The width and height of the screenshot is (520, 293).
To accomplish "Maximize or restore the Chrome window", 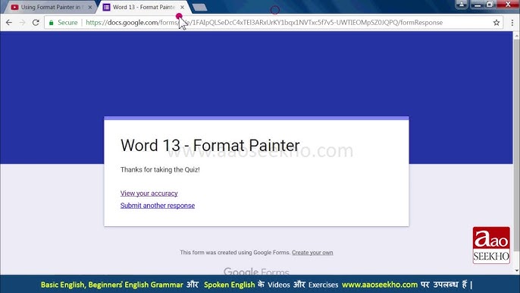I will coord(490,5).
